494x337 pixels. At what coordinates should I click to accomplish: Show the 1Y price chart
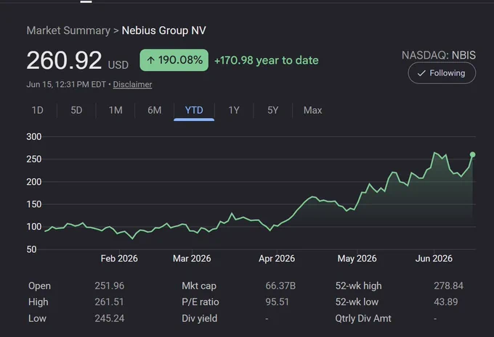(x=234, y=110)
